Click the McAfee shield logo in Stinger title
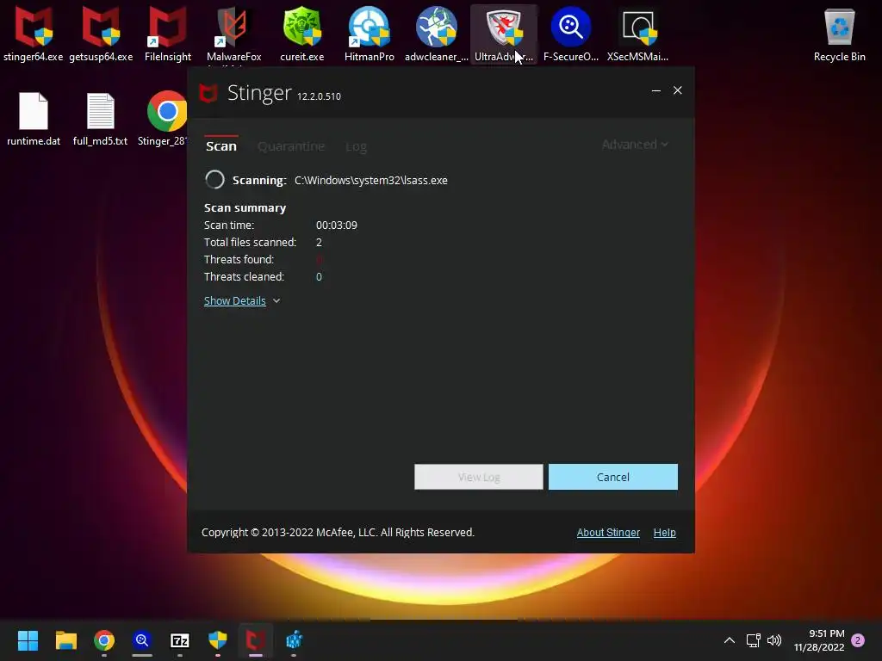Viewport: 882px width, 661px height. tap(208, 93)
